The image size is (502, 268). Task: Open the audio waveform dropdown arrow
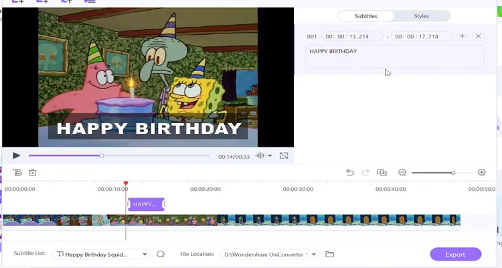pyautogui.click(x=270, y=156)
